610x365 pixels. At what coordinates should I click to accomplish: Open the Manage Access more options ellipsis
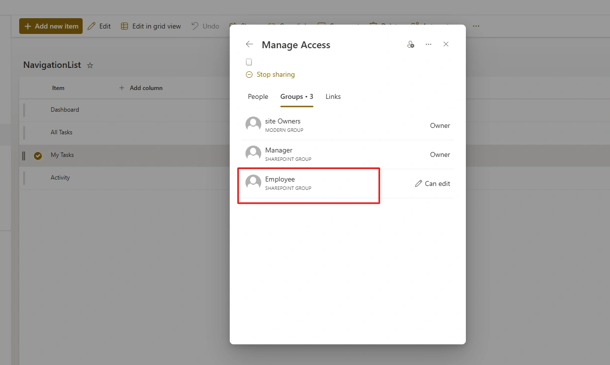click(428, 44)
